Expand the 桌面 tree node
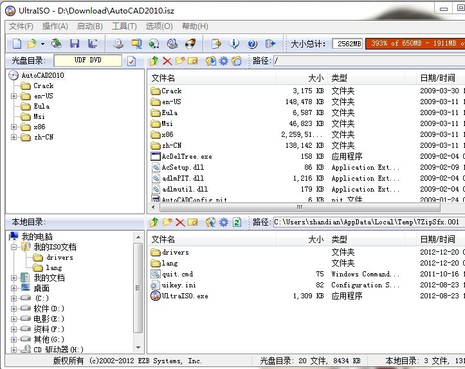The width and height of the screenshot is (465, 369). [14, 289]
